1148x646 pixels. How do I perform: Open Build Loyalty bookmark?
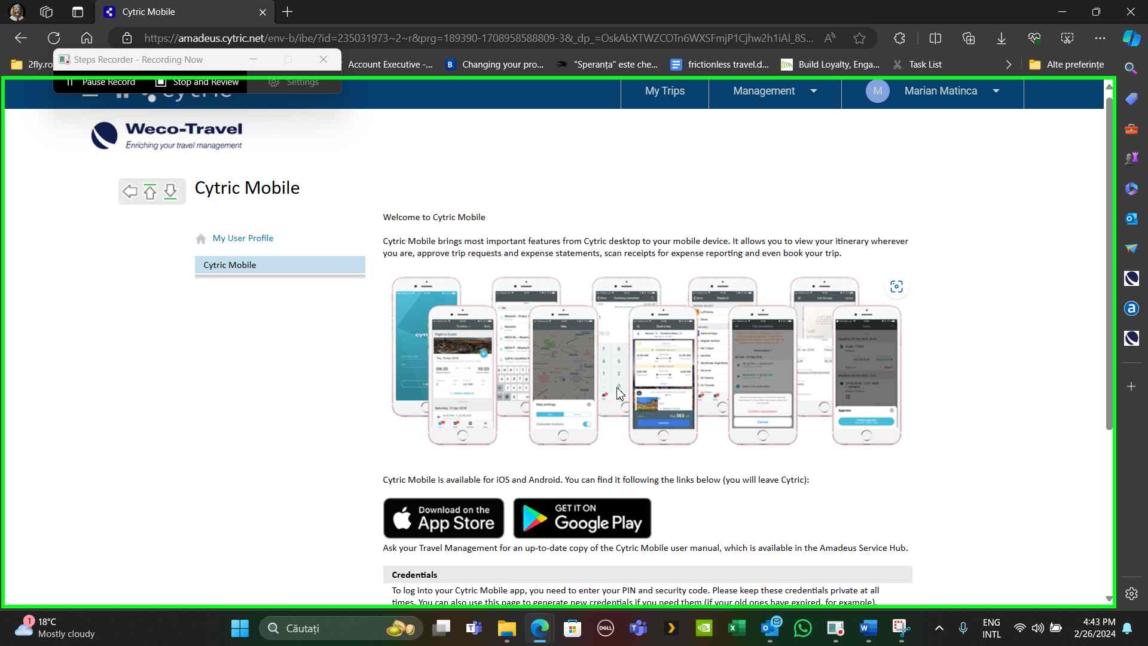pos(831,65)
